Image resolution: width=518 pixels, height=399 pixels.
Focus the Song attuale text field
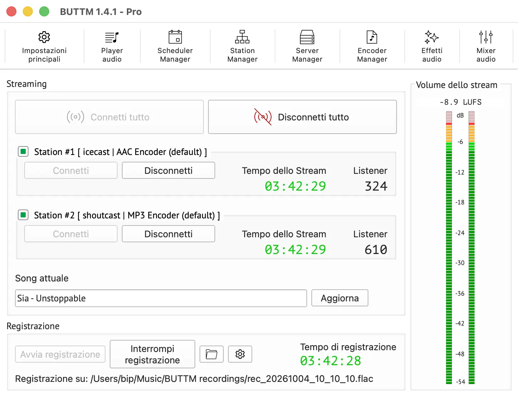(x=161, y=298)
